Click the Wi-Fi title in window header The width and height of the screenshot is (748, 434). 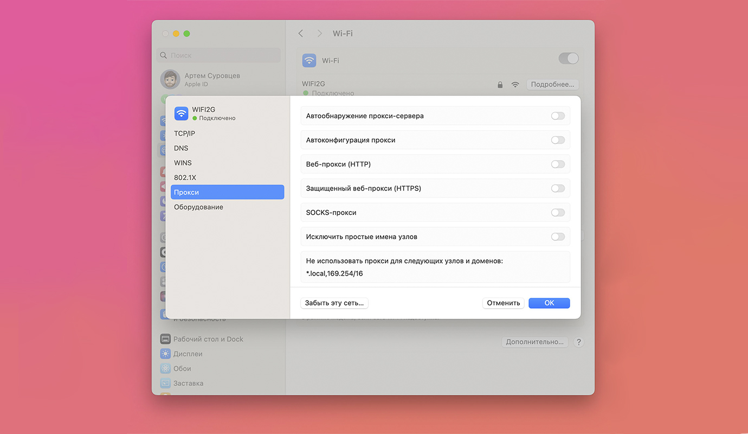(343, 34)
